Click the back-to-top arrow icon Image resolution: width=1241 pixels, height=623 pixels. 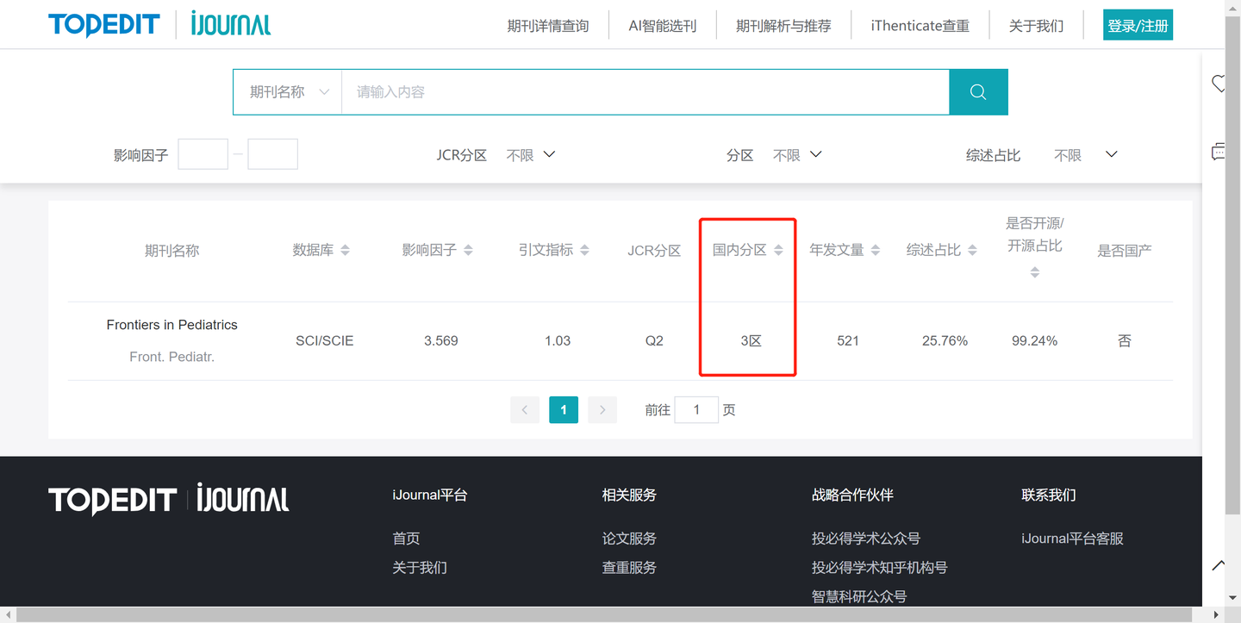tap(1218, 564)
